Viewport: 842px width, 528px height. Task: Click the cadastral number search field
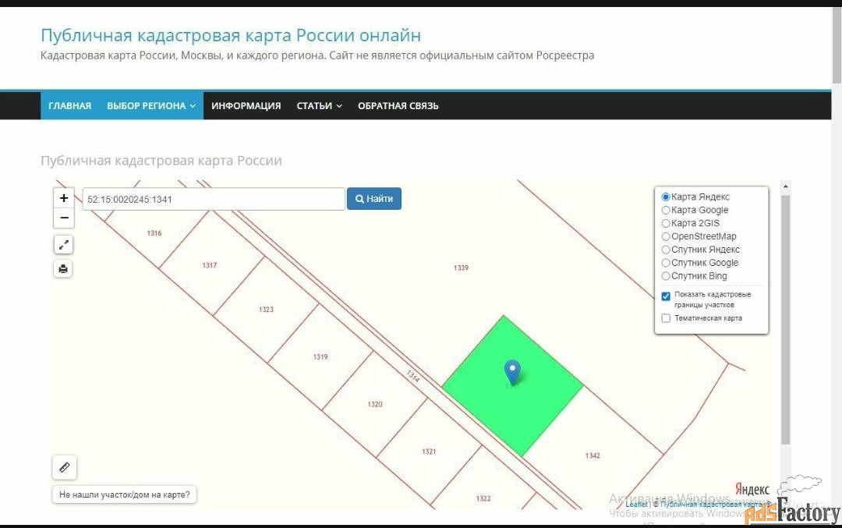(214, 199)
